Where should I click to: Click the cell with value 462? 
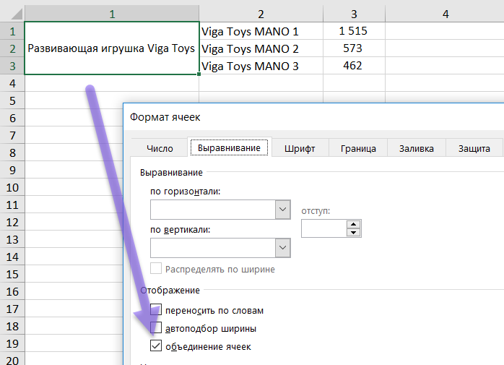pos(353,66)
